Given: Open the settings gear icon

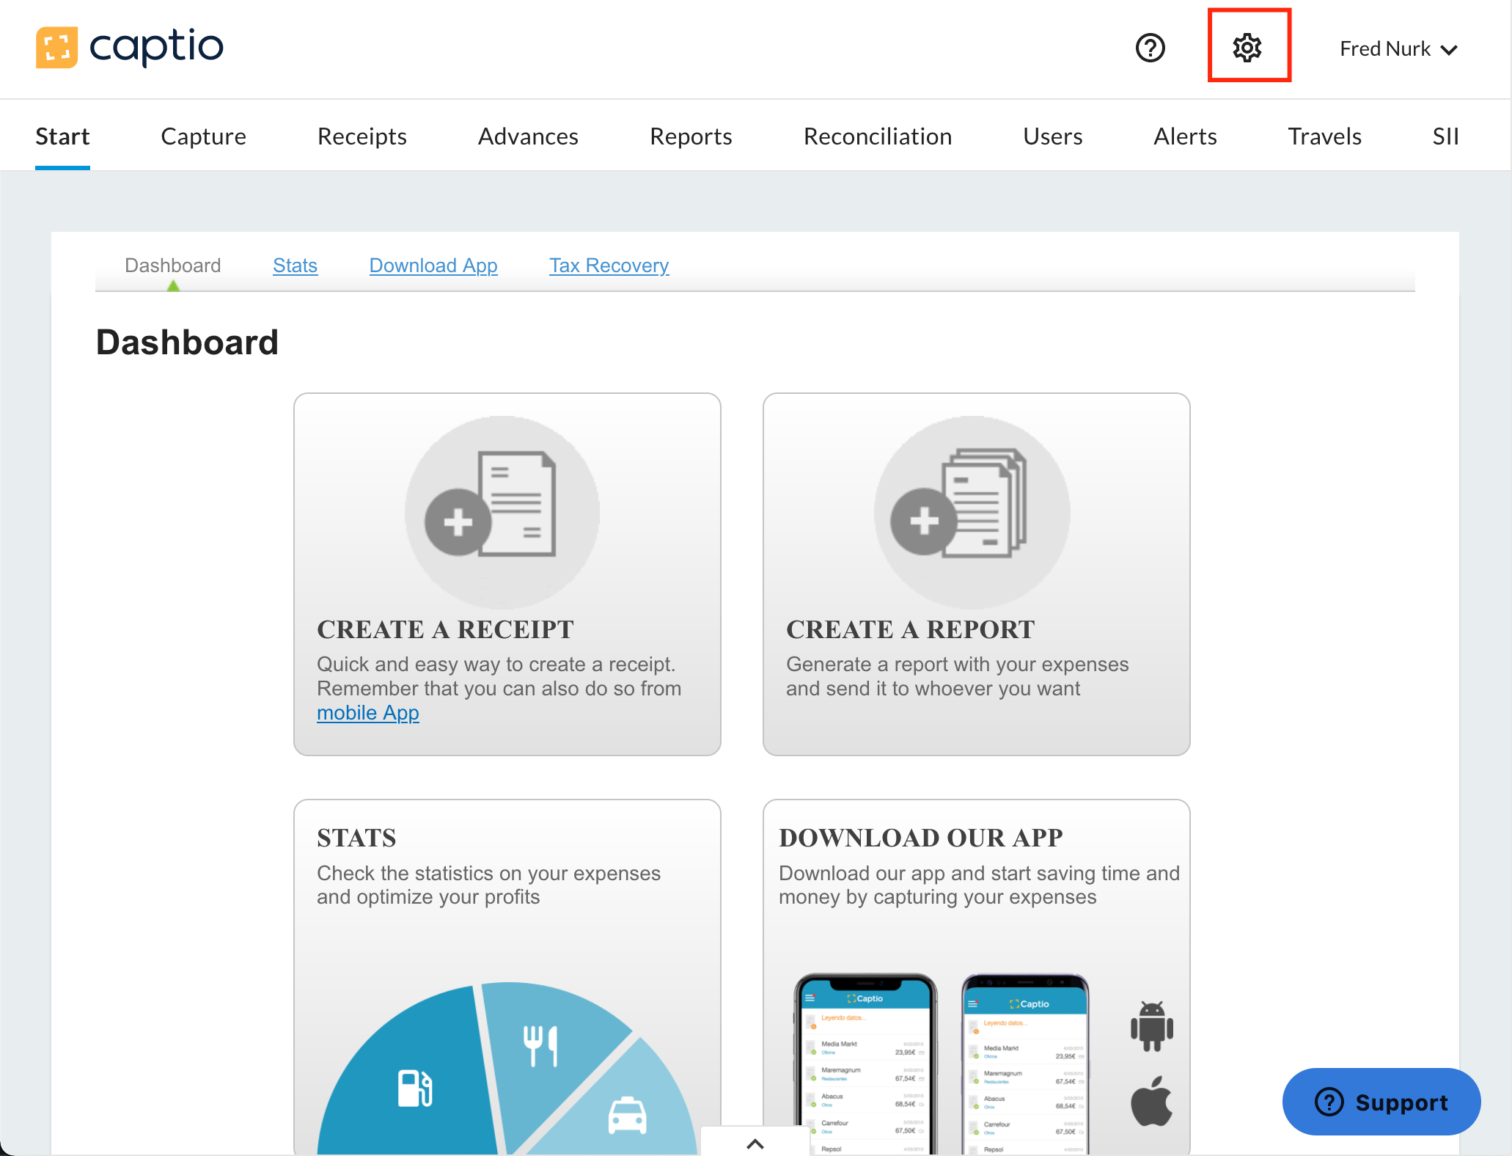Looking at the screenshot, I should click(x=1247, y=48).
